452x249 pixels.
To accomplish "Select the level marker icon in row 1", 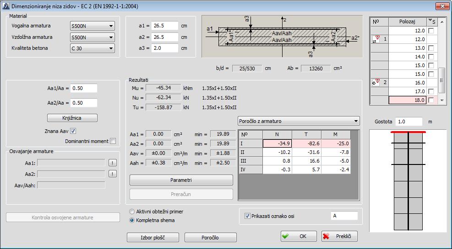I will (x=376, y=39).
